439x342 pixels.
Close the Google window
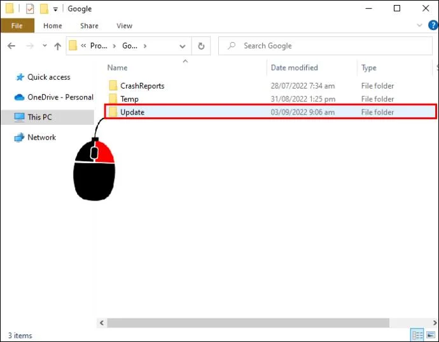point(426,8)
